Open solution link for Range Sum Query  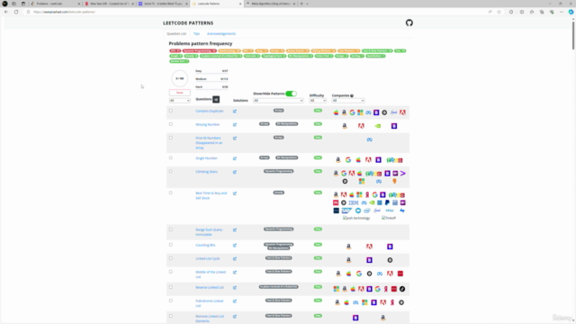235,230
